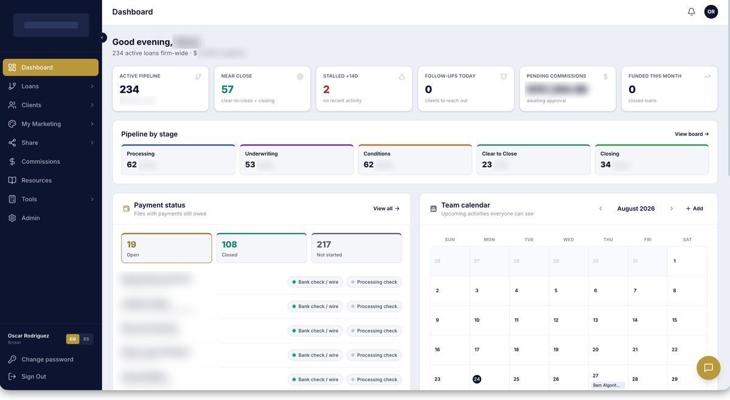Click the Resources book icon in sidebar
The image size is (730, 400).
[12, 181]
